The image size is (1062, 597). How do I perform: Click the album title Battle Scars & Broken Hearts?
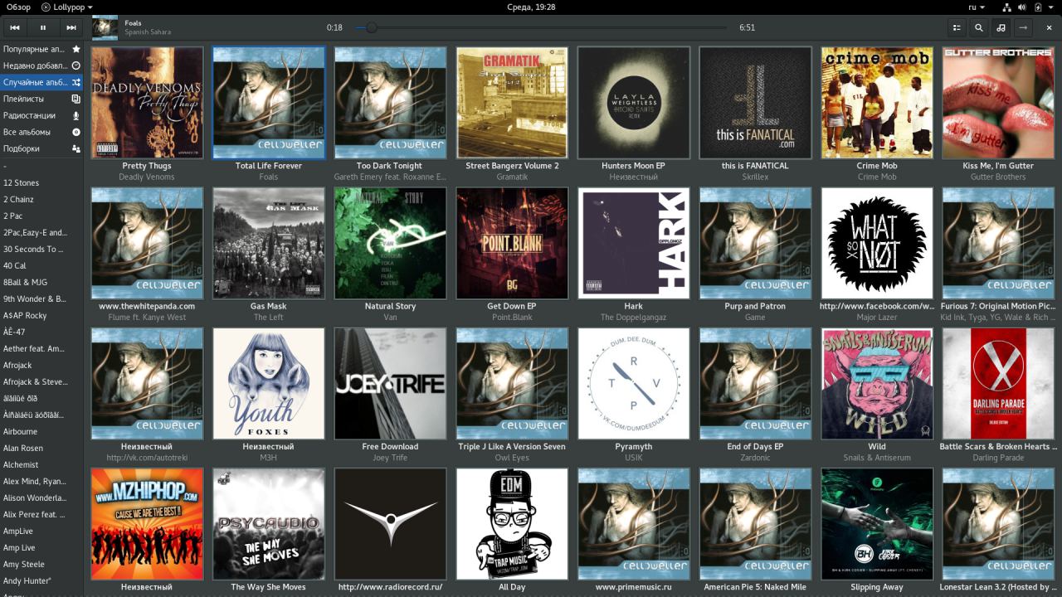(x=998, y=446)
